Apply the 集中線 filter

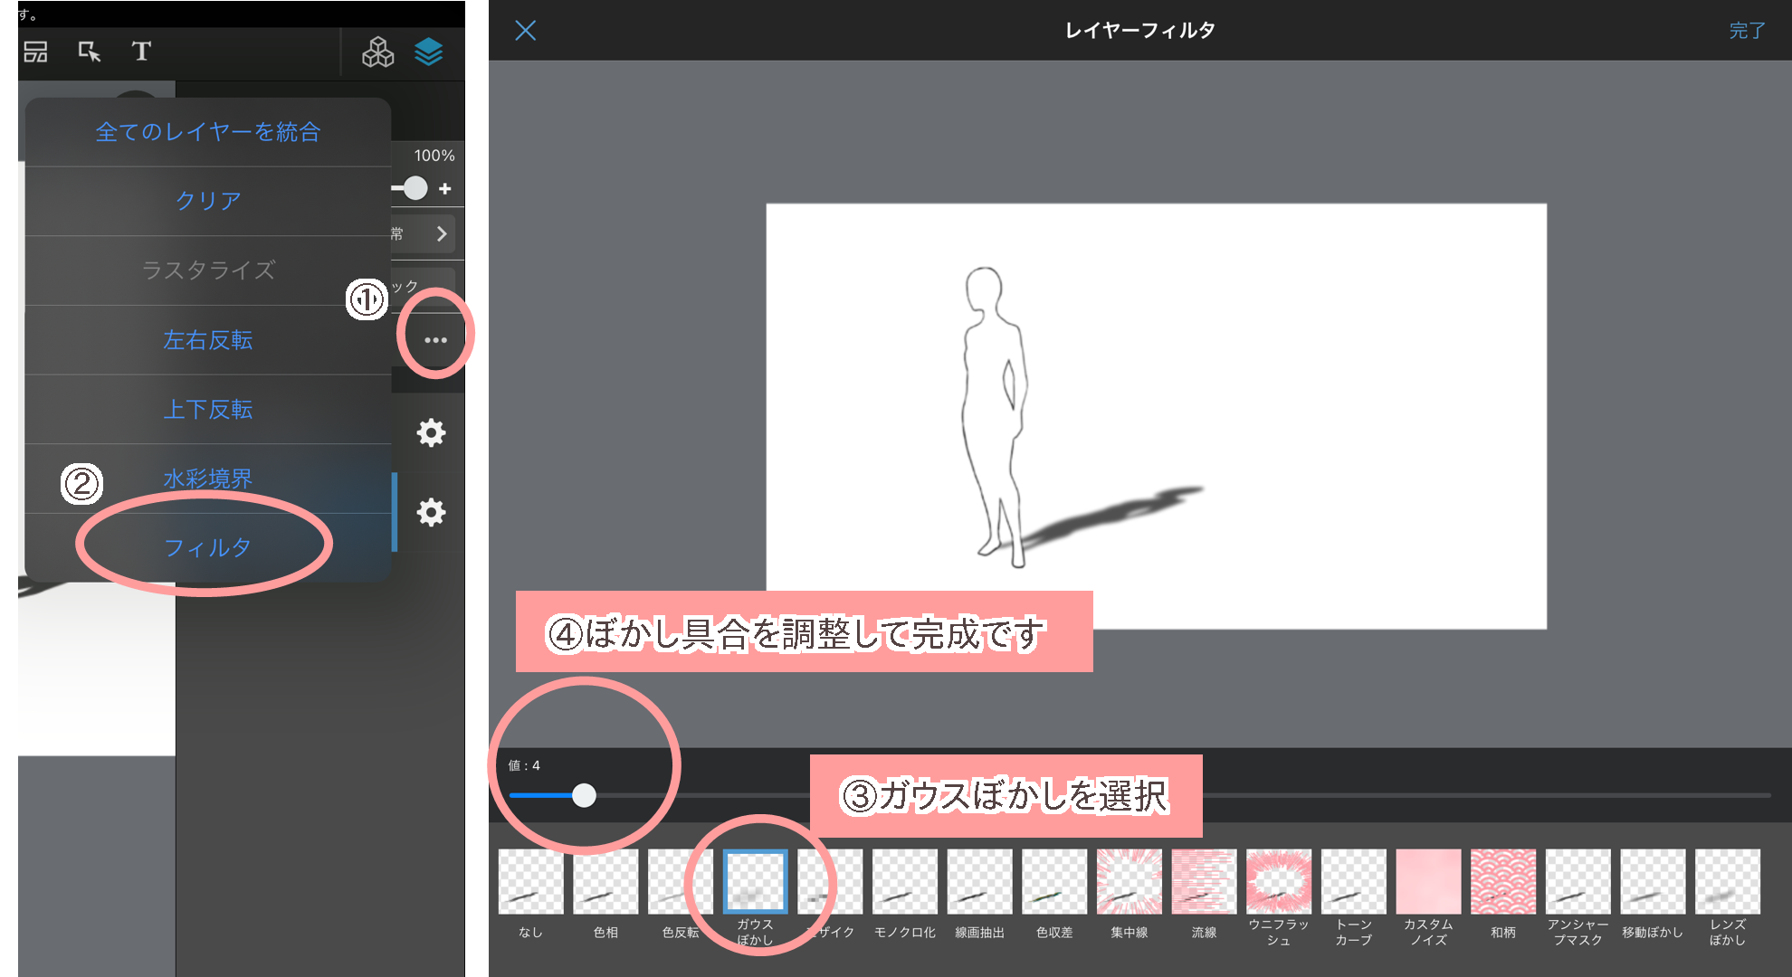coord(1129,881)
